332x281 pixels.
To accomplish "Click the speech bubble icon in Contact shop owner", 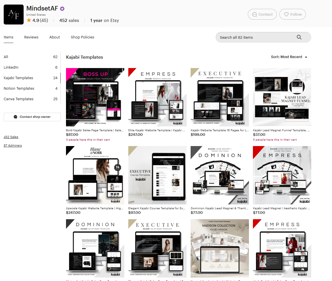I will pyautogui.click(x=15, y=117).
